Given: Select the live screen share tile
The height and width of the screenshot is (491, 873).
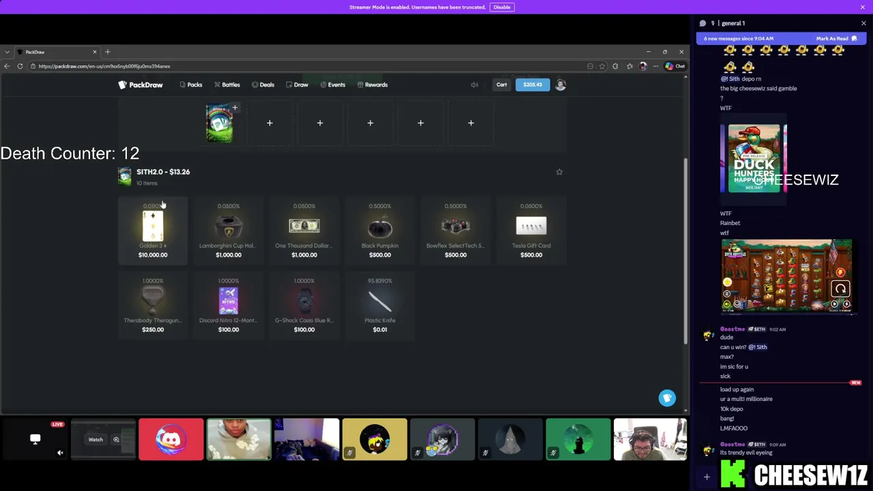Looking at the screenshot, I should [x=35, y=440].
